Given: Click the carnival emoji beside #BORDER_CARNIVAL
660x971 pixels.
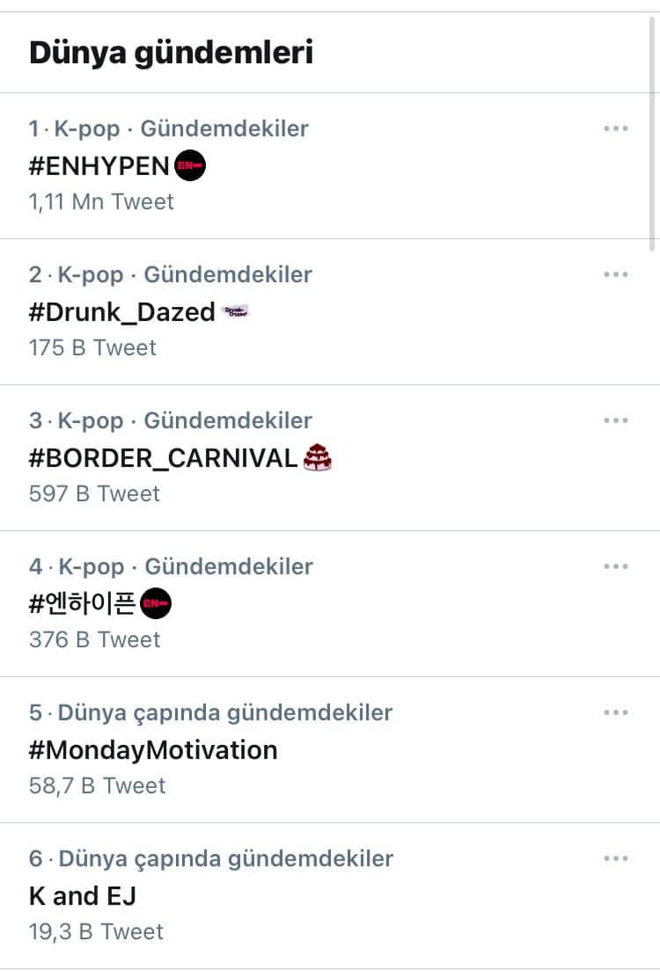Looking at the screenshot, I should [x=317, y=457].
